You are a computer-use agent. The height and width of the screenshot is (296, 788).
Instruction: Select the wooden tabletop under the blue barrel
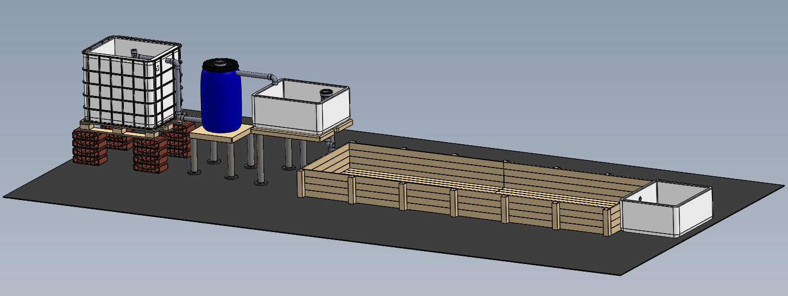pyautogui.click(x=220, y=134)
